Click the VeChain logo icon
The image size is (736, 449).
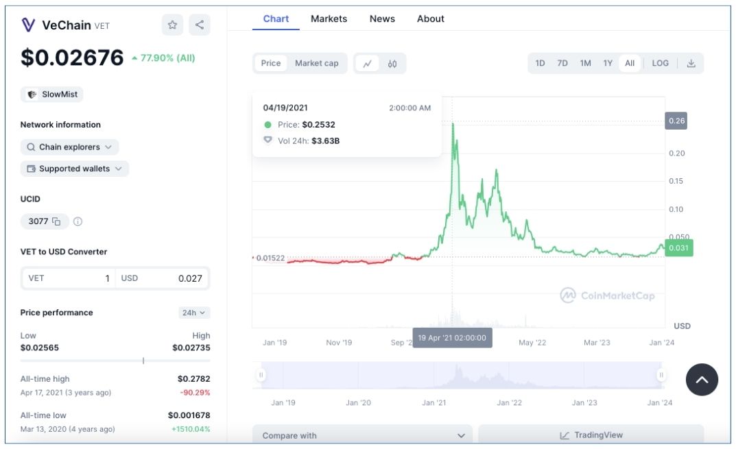tap(29, 25)
